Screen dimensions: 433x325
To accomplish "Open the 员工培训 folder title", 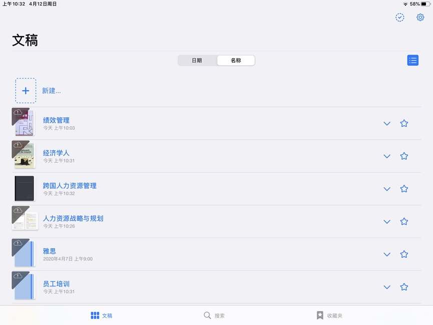I will coord(57,284).
